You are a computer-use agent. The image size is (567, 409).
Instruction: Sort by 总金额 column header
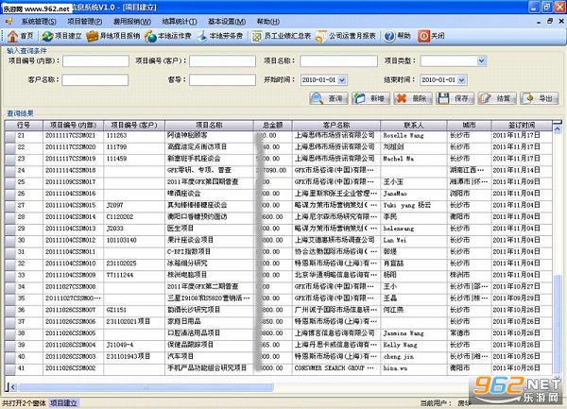pos(273,126)
